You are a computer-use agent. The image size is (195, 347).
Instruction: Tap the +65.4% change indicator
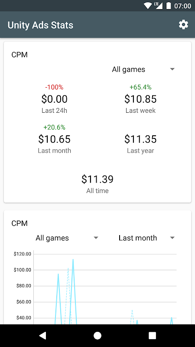(140, 87)
